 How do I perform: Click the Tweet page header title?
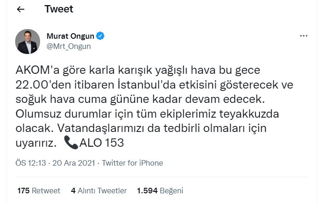click(x=59, y=9)
